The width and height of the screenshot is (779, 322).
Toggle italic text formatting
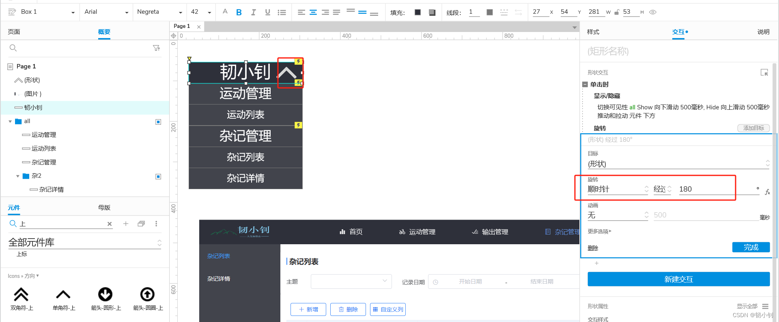(253, 12)
